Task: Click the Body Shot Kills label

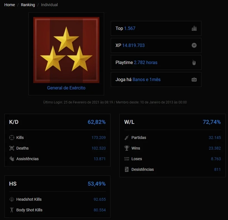Action: pos(29,210)
